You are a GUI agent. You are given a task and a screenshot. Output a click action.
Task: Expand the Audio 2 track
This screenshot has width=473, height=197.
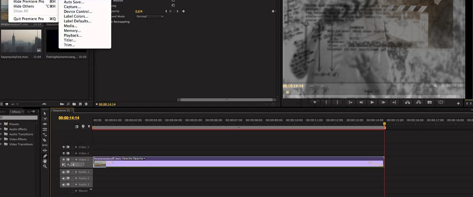point(76,178)
